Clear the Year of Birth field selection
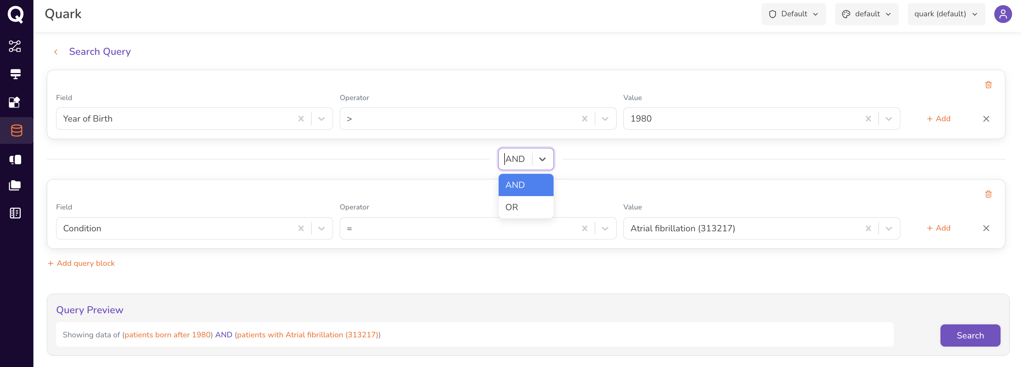Image resolution: width=1021 pixels, height=367 pixels. 301,119
